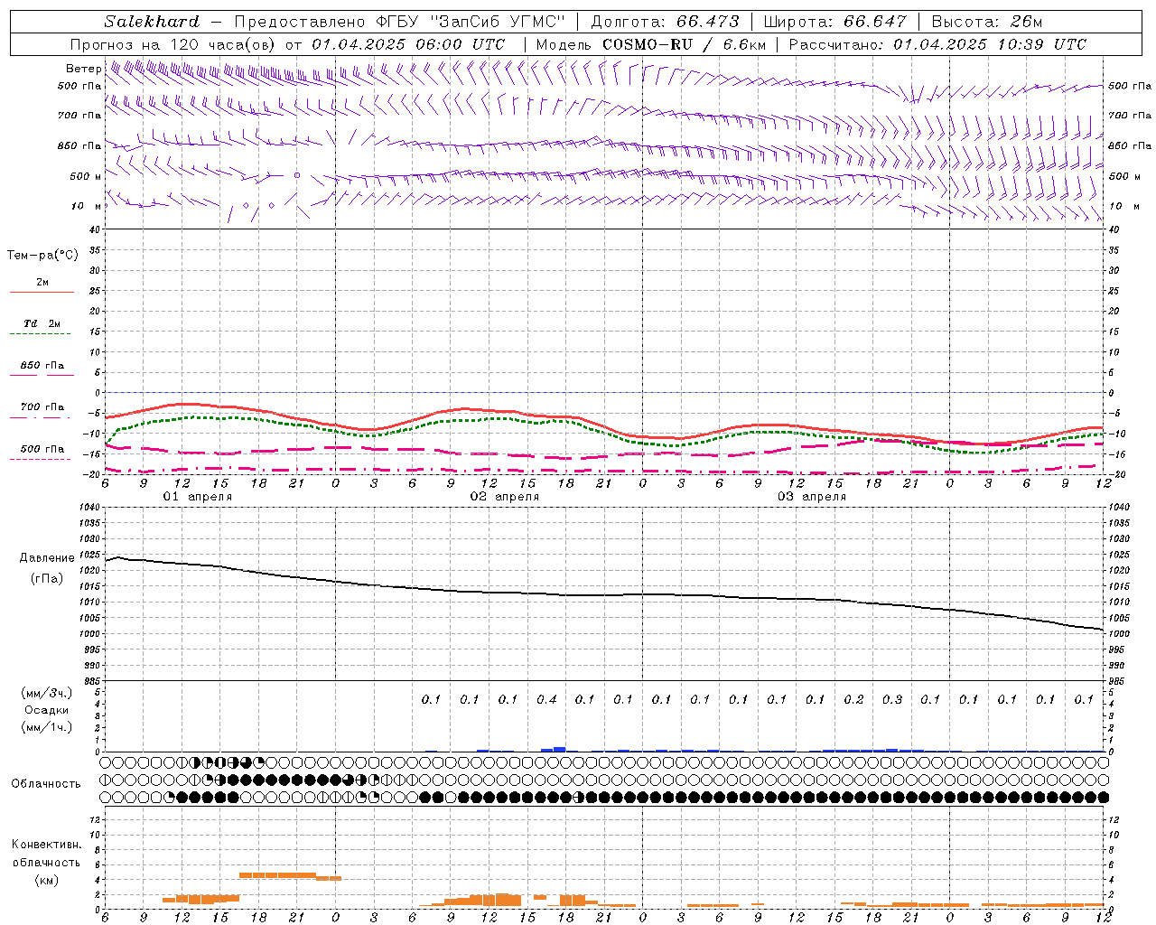
Task: Click the elevation text "Высота: 26м"
Action: (x=986, y=22)
